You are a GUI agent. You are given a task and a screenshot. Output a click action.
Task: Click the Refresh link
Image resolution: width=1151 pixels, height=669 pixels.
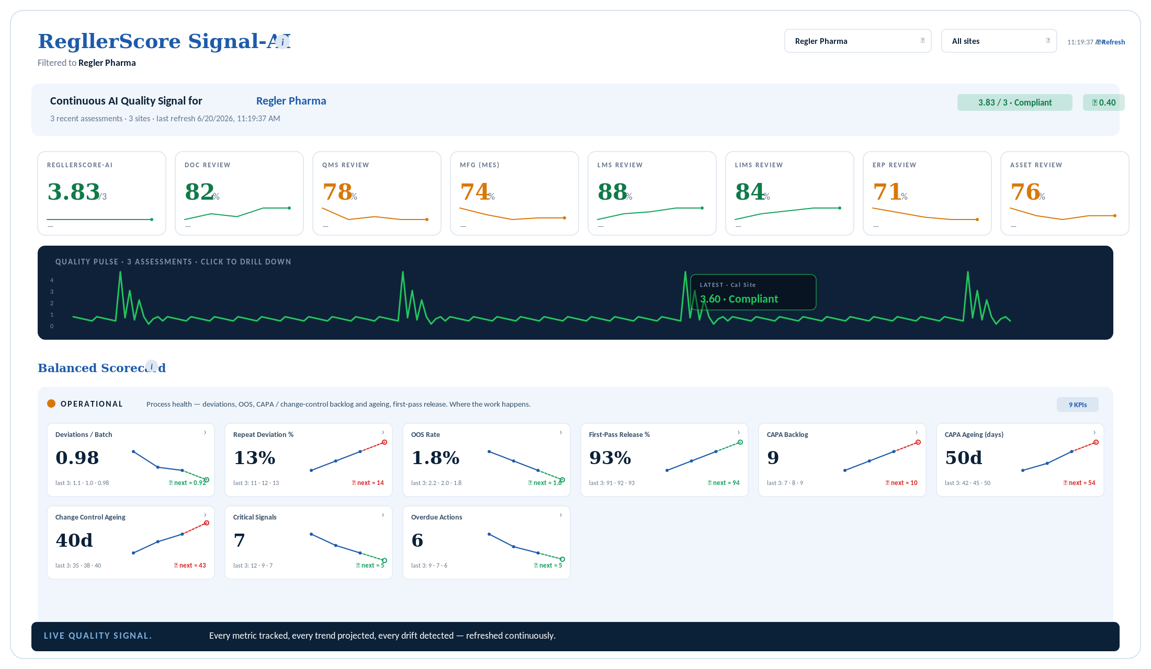(x=1111, y=42)
